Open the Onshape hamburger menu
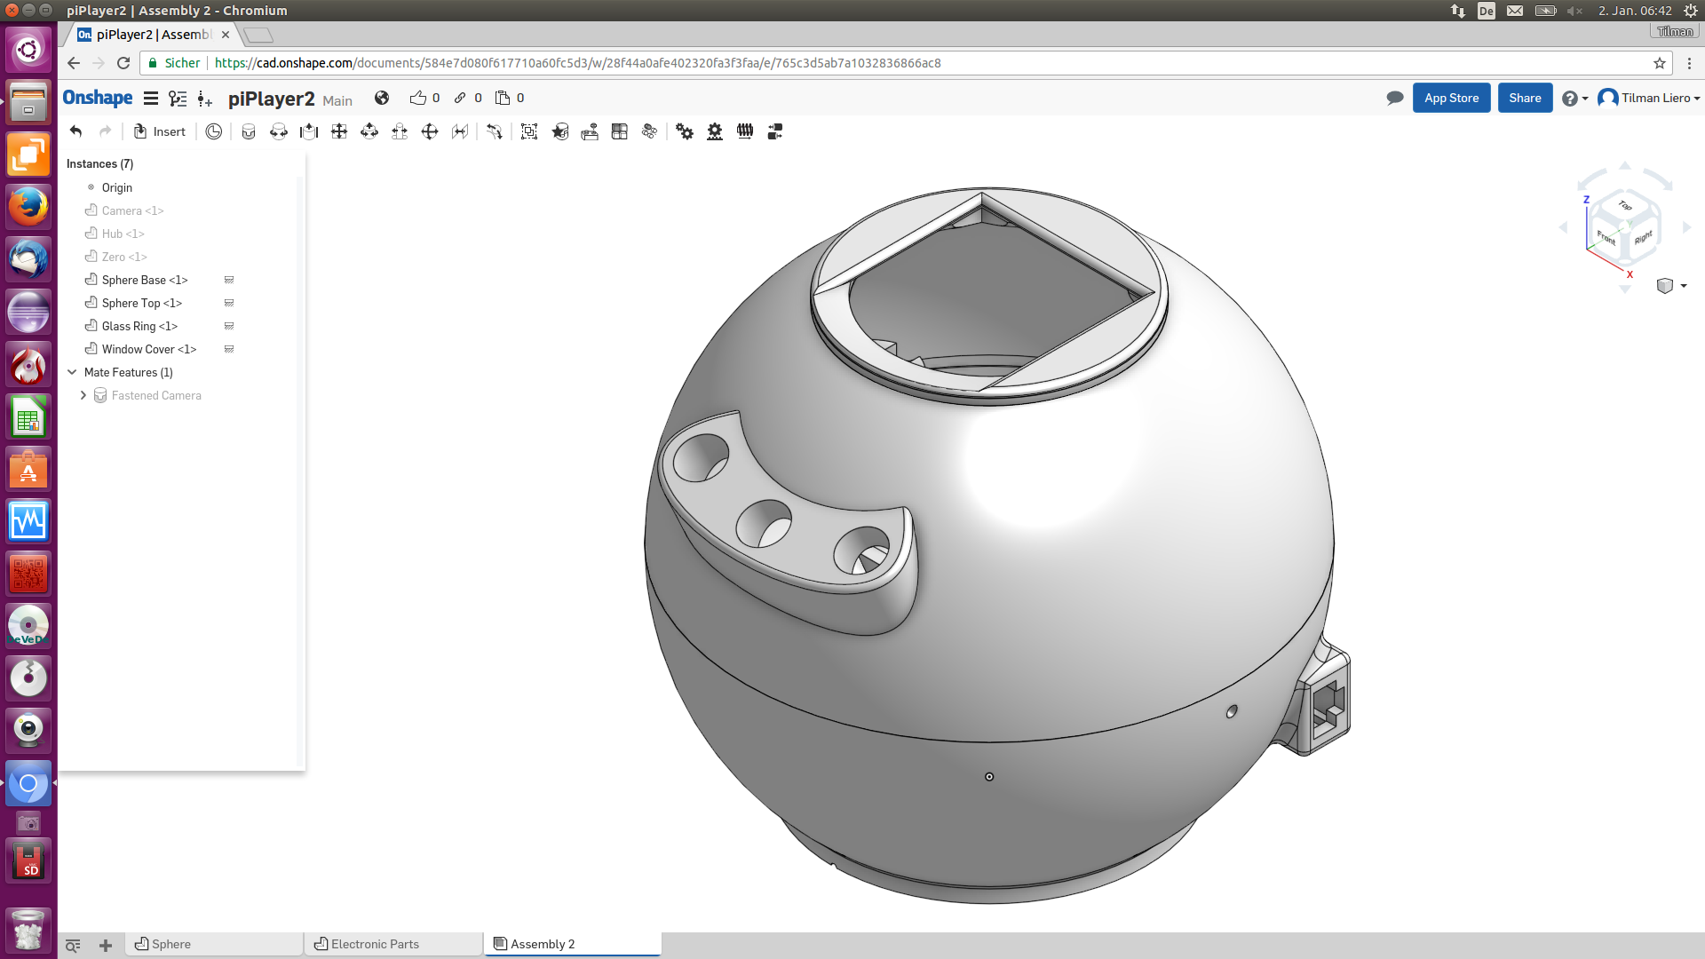 (x=151, y=99)
